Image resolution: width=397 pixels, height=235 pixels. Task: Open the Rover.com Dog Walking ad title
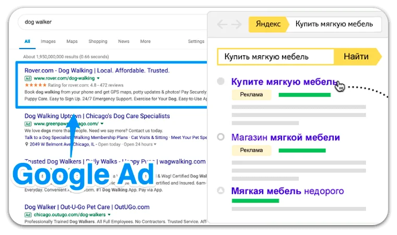tap(97, 70)
